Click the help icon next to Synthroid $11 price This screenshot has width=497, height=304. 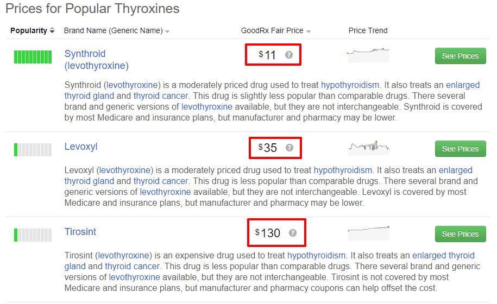click(289, 55)
